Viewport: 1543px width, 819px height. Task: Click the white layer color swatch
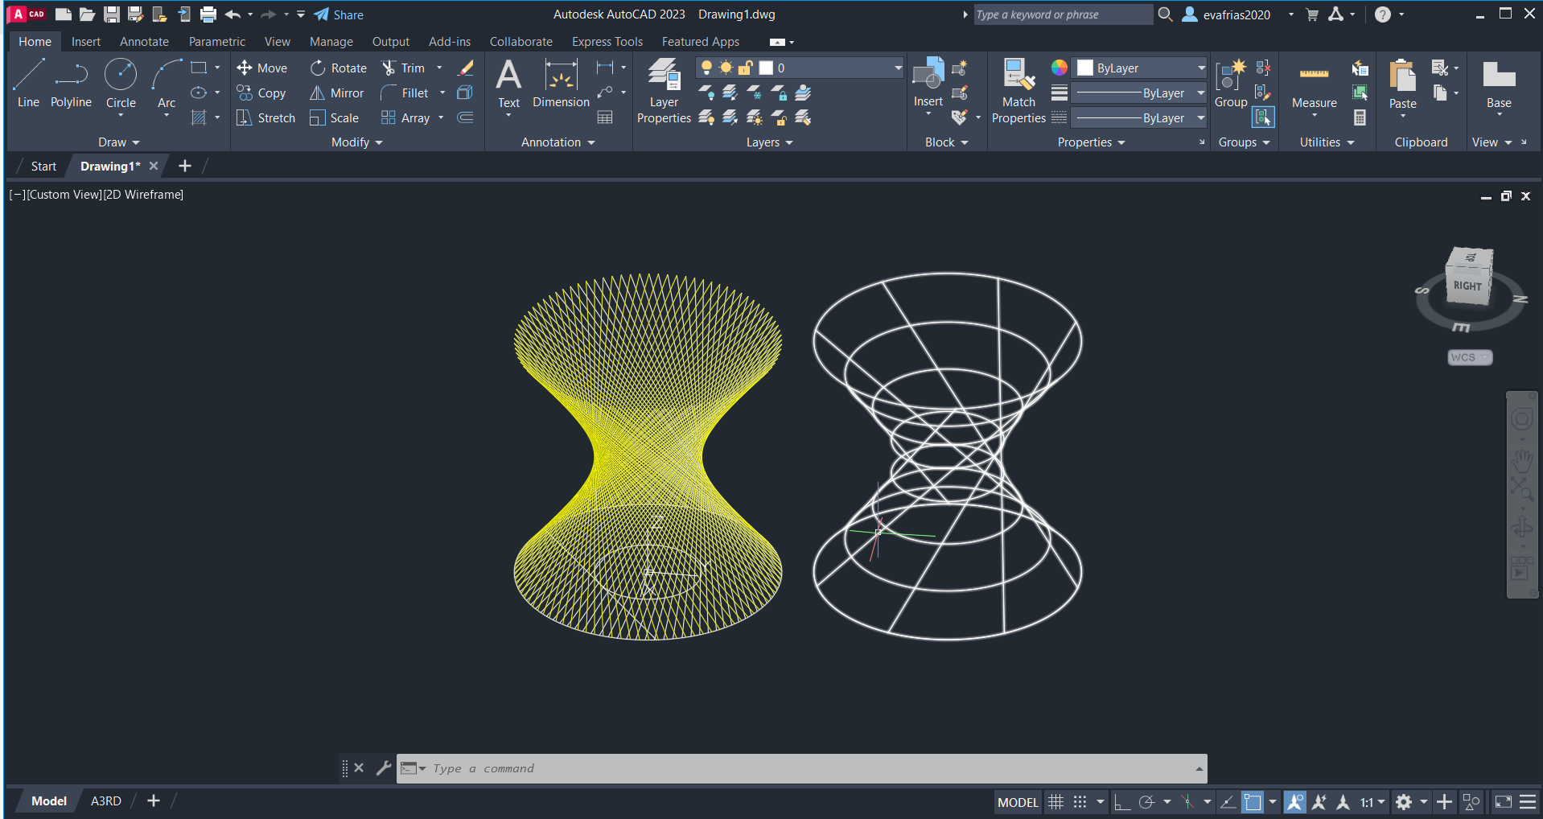(766, 68)
